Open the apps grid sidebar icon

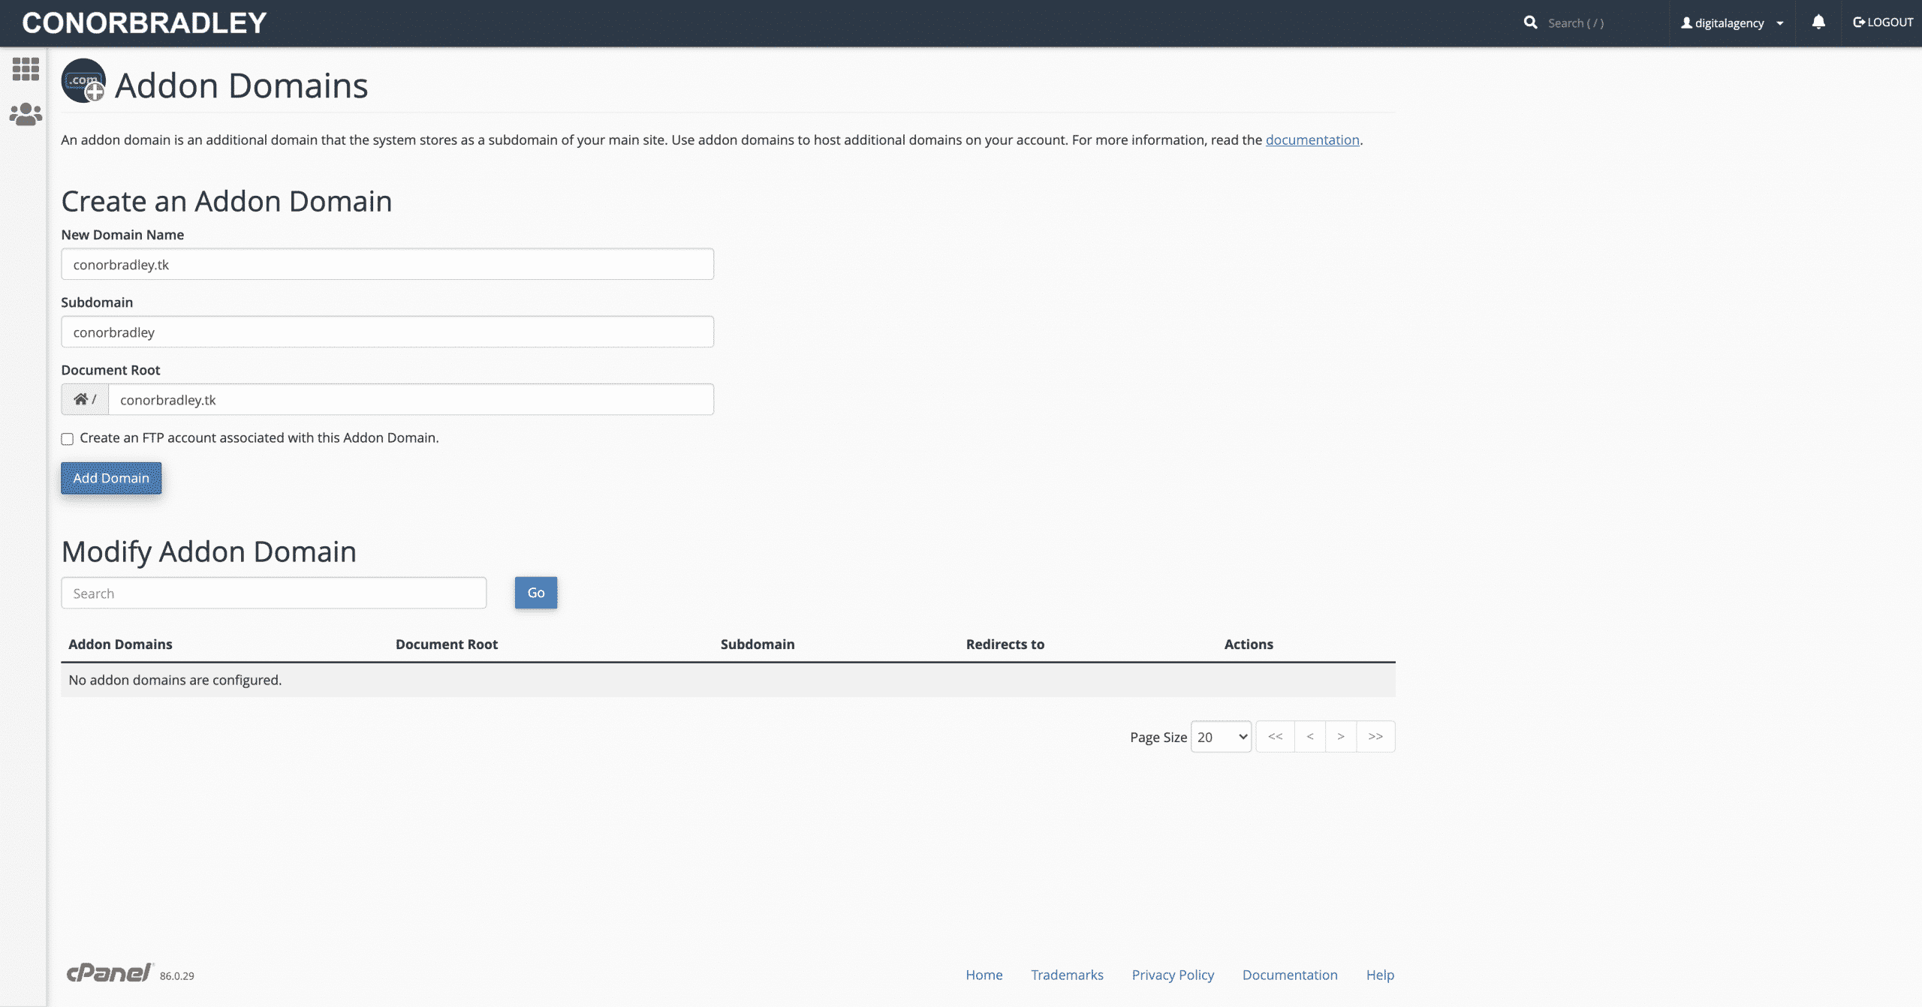click(26, 69)
